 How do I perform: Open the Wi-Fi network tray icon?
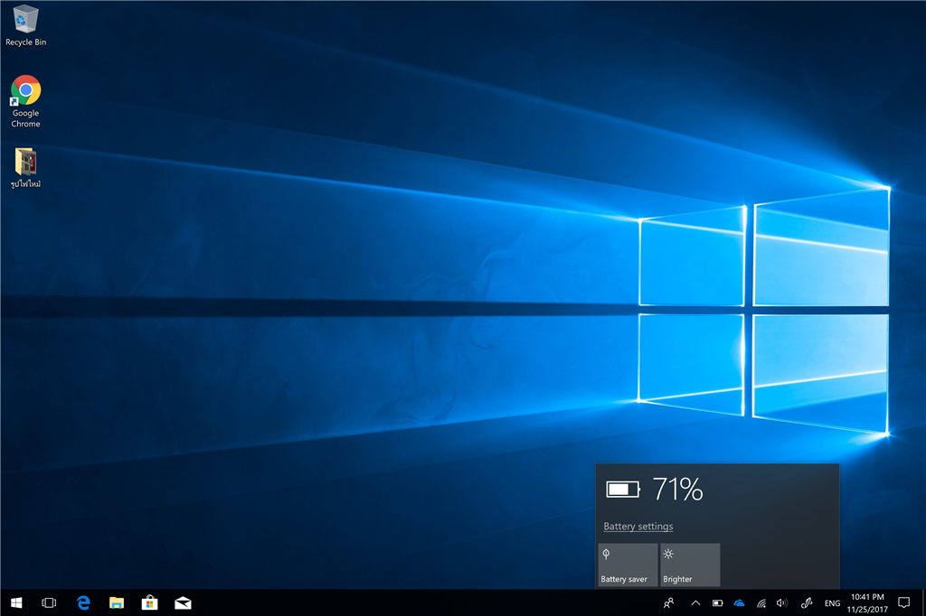pos(761,602)
